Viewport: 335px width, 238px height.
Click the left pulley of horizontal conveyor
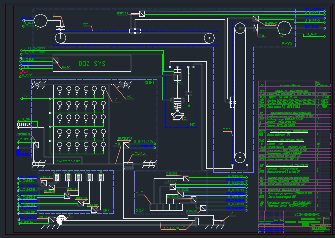(60, 37)
